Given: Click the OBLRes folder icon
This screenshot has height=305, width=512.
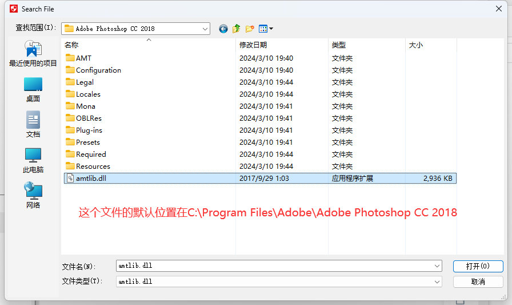Looking at the screenshot, I should pos(70,118).
